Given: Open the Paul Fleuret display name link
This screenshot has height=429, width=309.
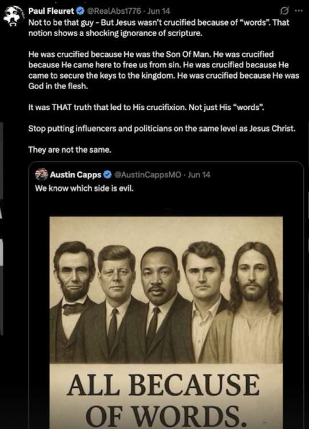Looking at the screenshot, I should (51, 11).
